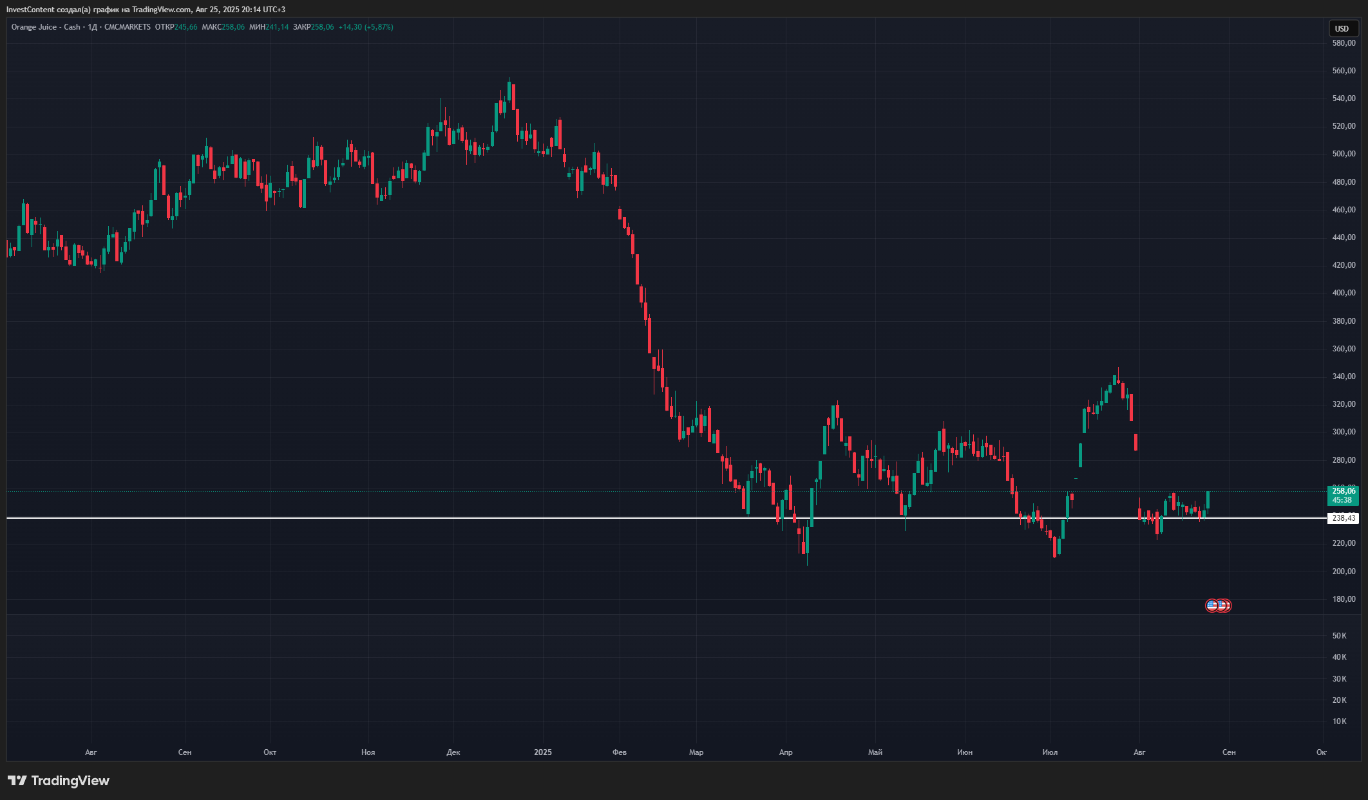Screen dimensions: 1368x800
Task: Click the 50K volume scale label
Action: point(1340,636)
